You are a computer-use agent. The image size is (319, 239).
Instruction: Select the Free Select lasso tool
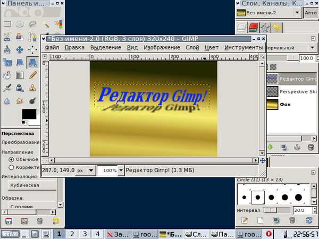click(x=32, y=24)
